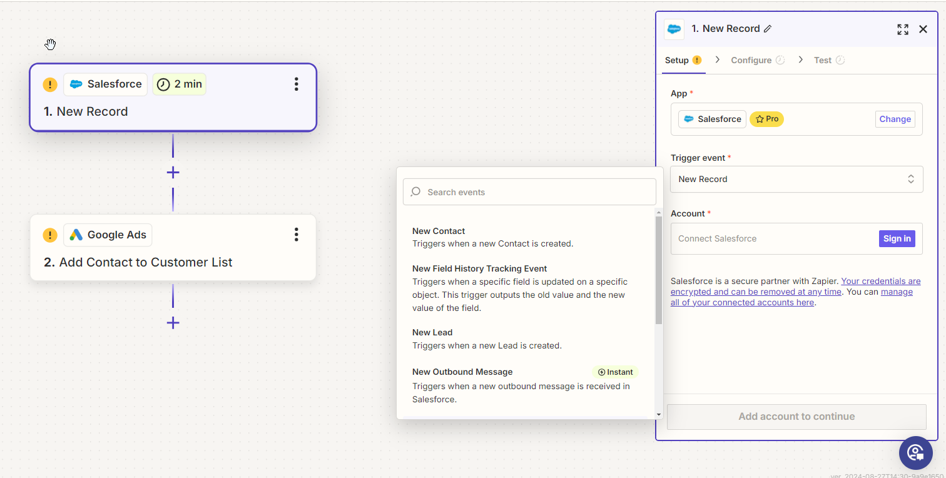The height and width of the screenshot is (478, 946).
Task: Click the Pro badge next to Salesforce
Action: pos(766,119)
